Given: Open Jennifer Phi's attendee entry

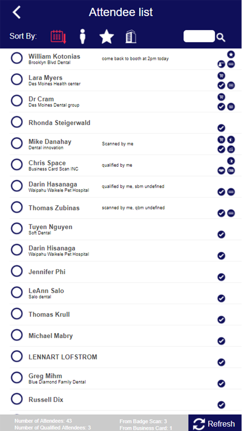Looking at the screenshot, I should pos(47,272).
